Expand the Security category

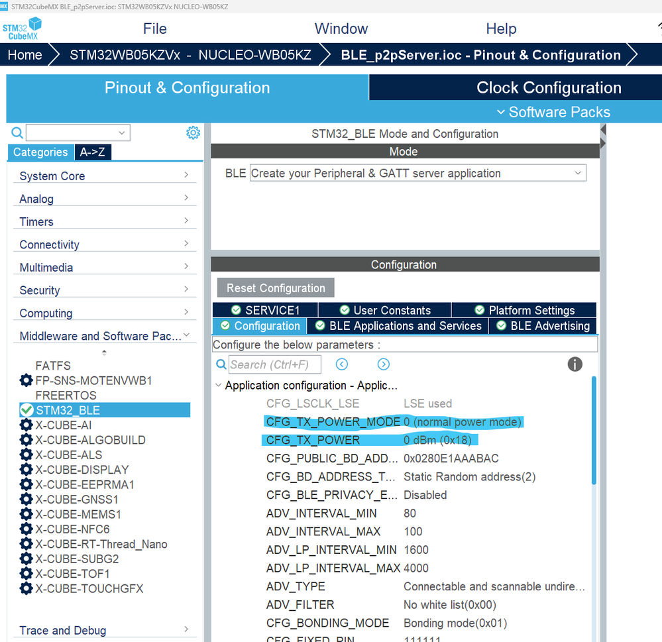(186, 289)
